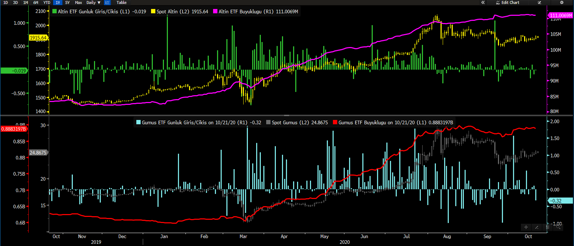
Task: Show the Max time range
Action: point(79,3)
